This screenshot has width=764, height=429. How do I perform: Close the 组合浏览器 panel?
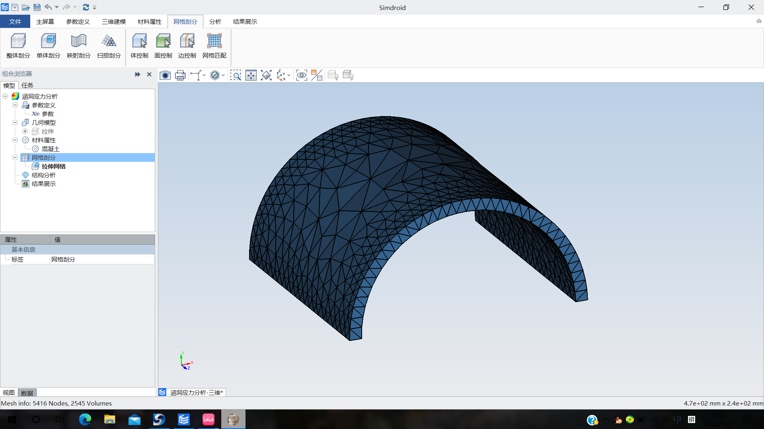click(149, 74)
